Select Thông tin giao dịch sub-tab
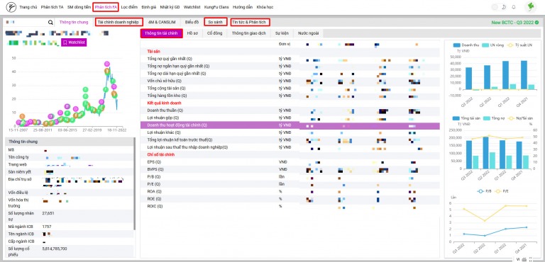 coord(249,33)
